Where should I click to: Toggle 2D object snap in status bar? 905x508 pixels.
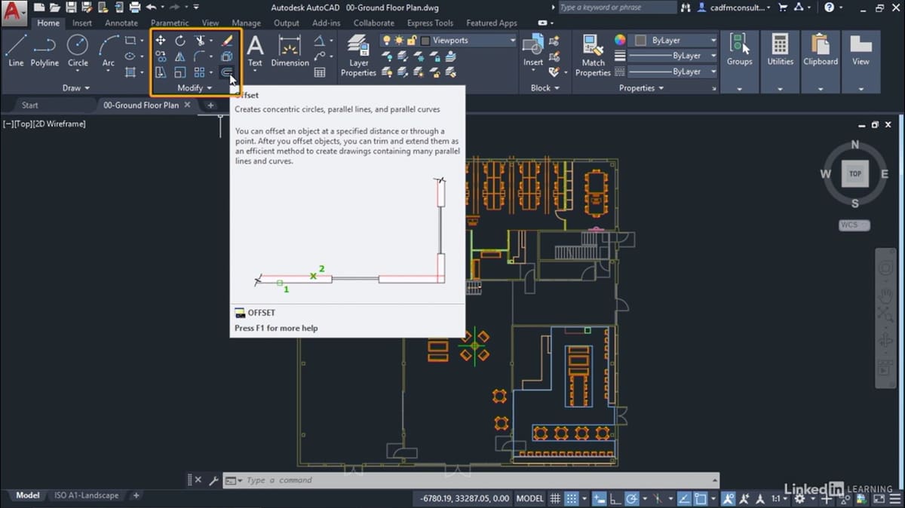coord(700,498)
